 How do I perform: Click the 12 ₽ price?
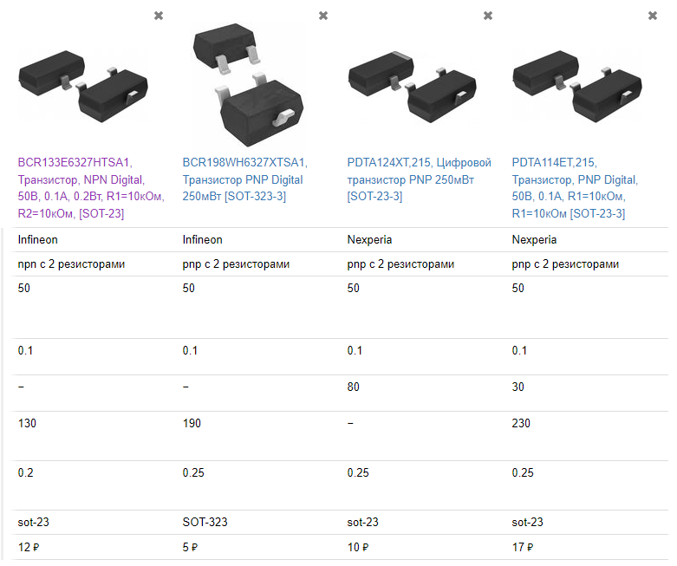[29, 547]
